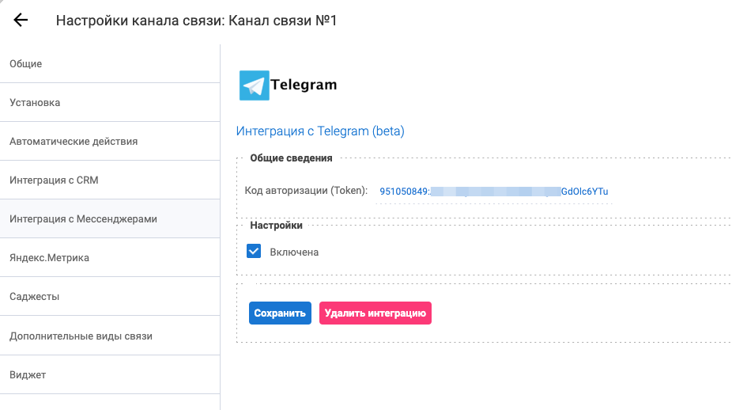Open the Установка section

[x=35, y=103]
